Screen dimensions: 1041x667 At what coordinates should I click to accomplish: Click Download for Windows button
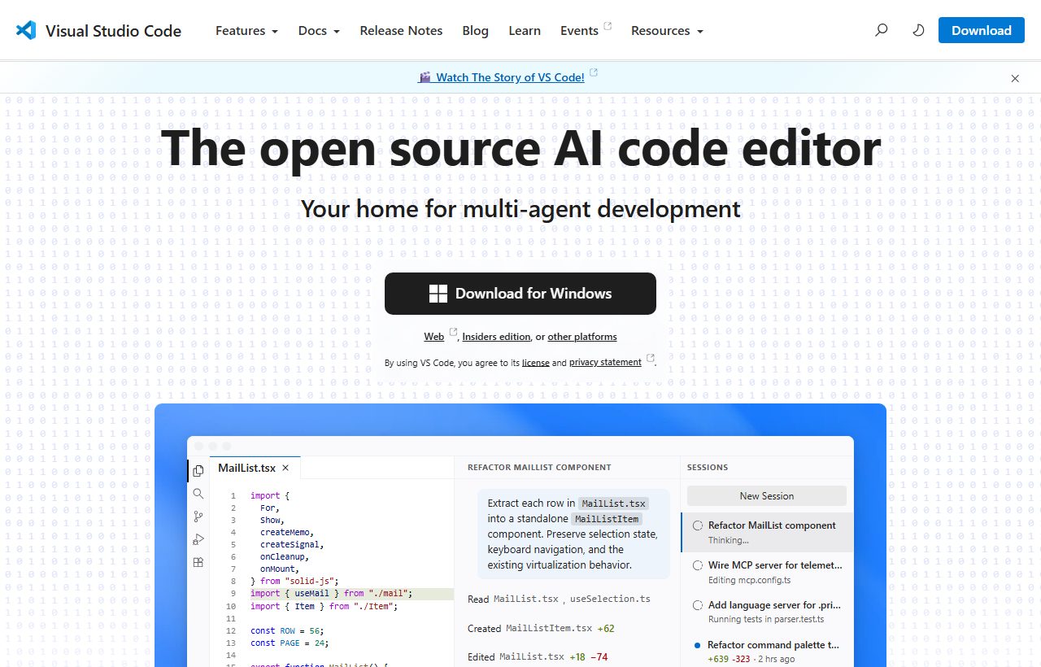click(x=520, y=294)
